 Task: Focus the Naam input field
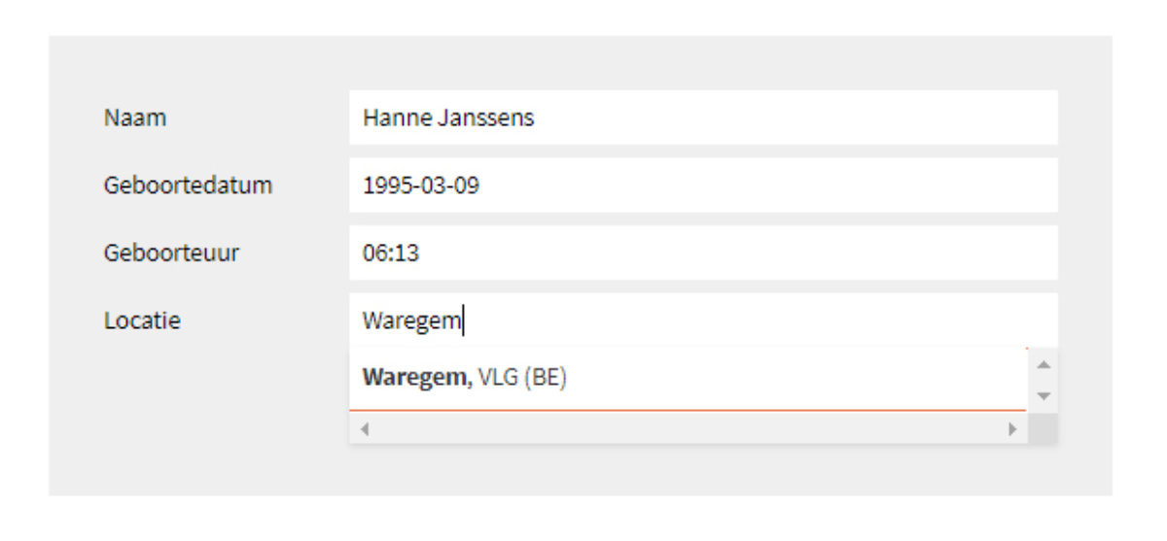[x=702, y=118]
